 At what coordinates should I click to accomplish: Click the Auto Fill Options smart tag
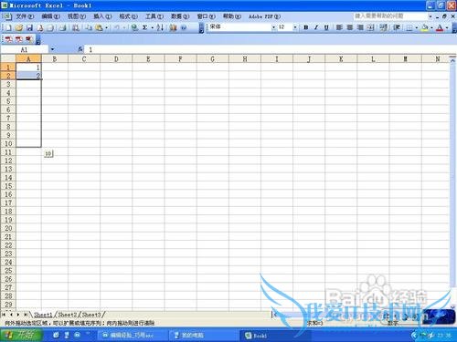pyautogui.click(x=48, y=154)
